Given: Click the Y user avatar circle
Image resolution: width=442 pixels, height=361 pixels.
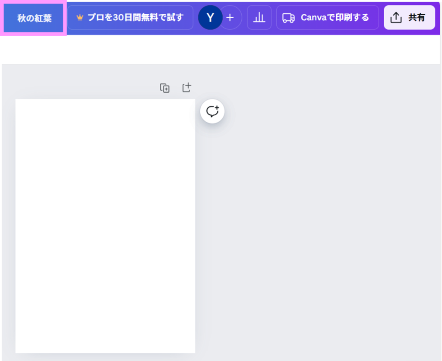Looking at the screenshot, I should (x=210, y=18).
